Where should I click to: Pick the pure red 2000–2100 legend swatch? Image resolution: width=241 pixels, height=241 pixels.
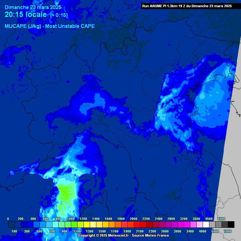coord(137,225)
